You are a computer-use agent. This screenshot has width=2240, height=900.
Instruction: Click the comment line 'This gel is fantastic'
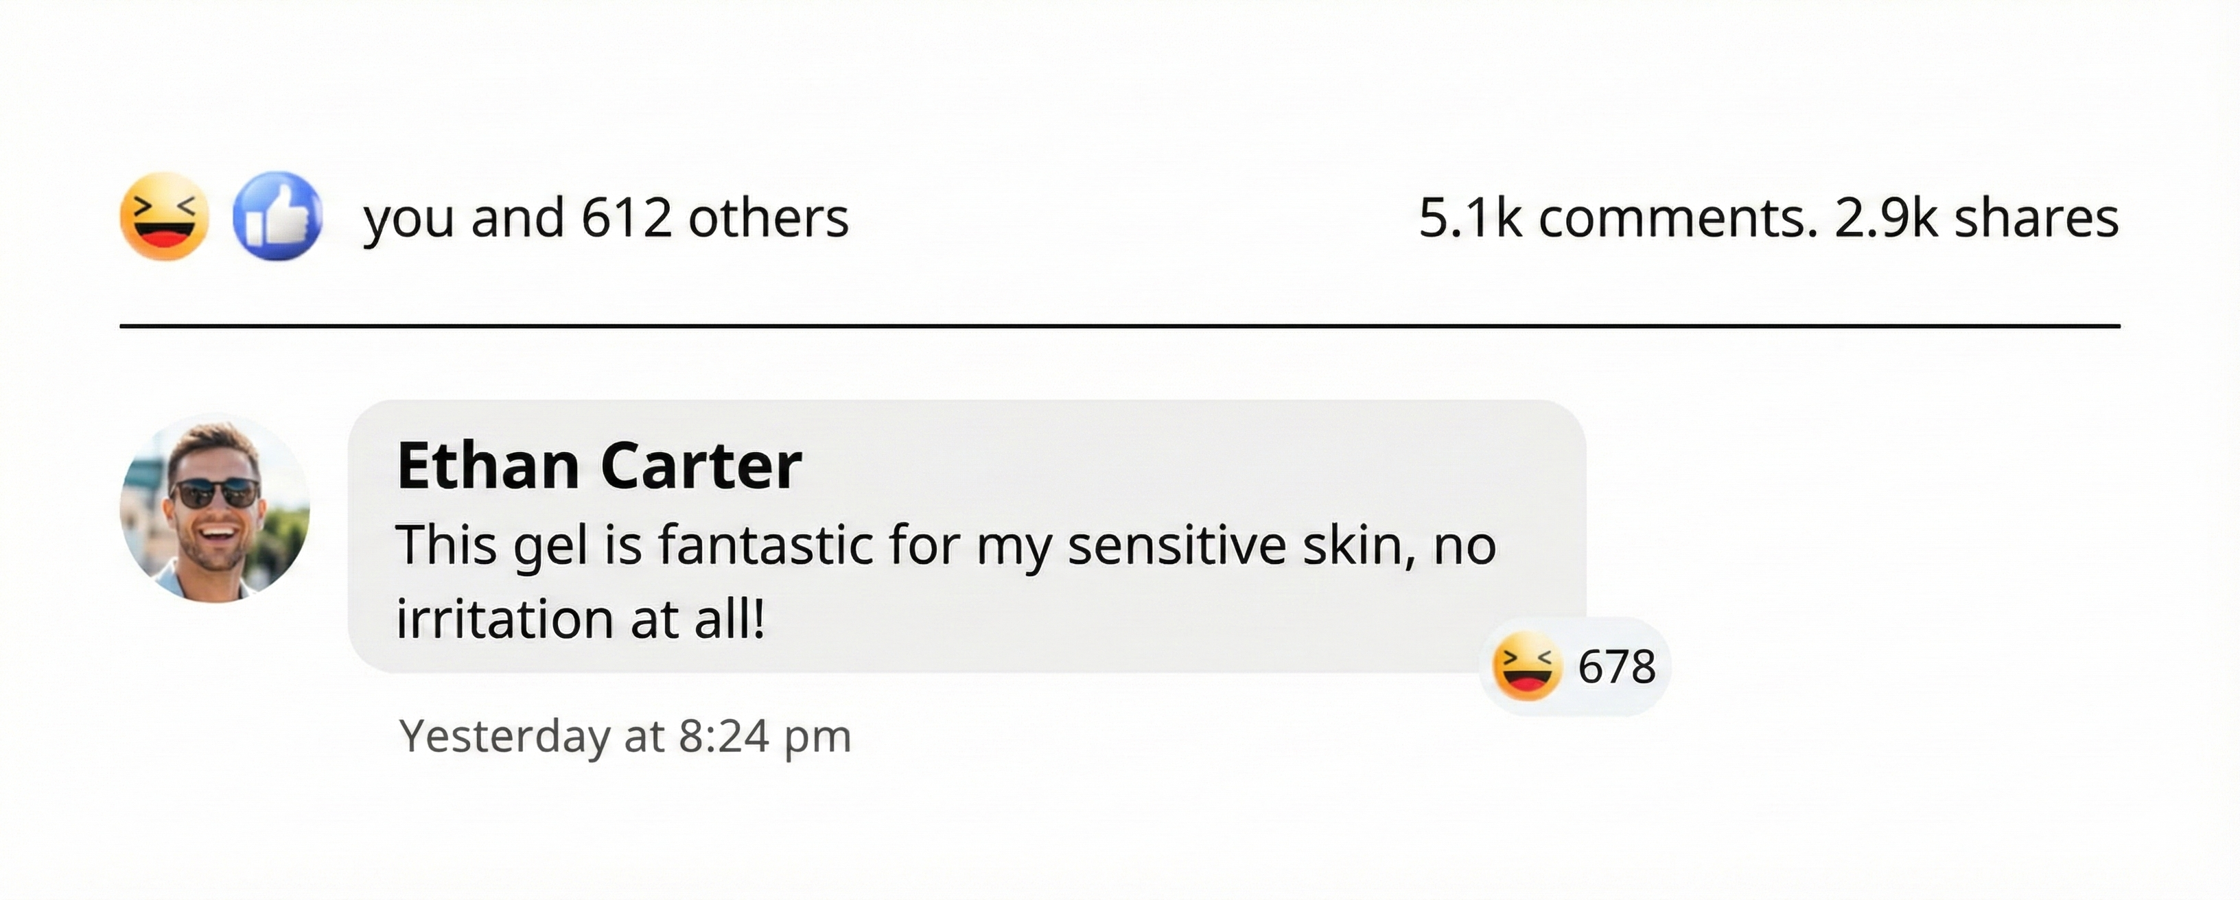coord(945,546)
